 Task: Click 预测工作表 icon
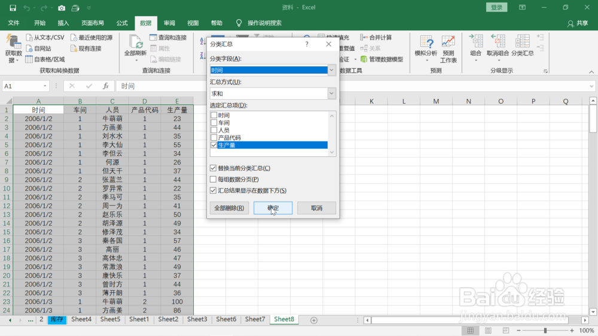pyautogui.click(x=448, y=49)
